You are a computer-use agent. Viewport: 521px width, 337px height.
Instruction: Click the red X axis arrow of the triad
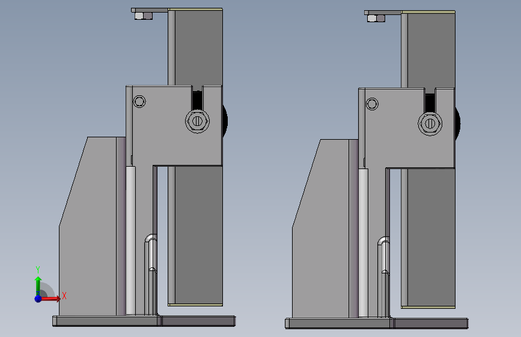click(x=51, y=299)
